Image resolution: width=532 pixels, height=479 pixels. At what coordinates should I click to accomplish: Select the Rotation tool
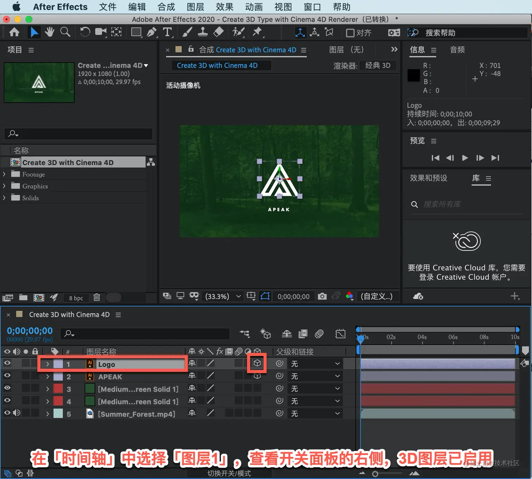click(85, 32)
